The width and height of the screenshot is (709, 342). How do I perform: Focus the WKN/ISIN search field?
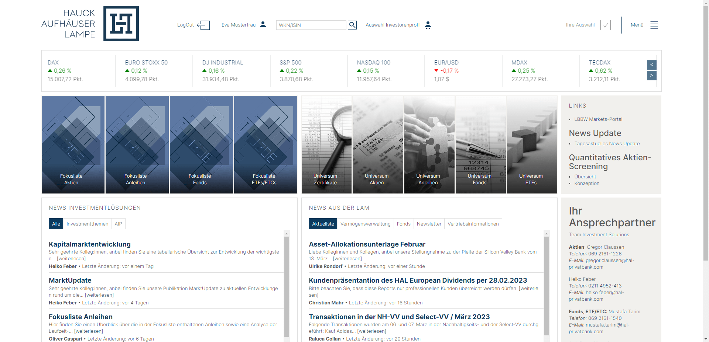click(311, 25)
